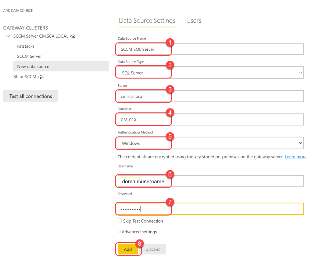Image resolution: width=313 pixels, height=267 pixels.
Task: Click the yellow Add button
Action: click(128, 249)
